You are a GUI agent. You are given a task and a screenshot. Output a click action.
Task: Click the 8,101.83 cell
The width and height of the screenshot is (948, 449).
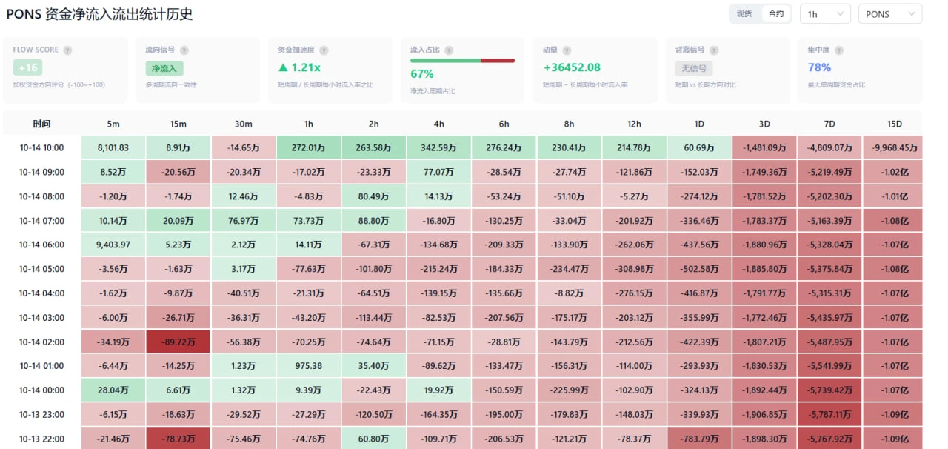pos(113,148)
